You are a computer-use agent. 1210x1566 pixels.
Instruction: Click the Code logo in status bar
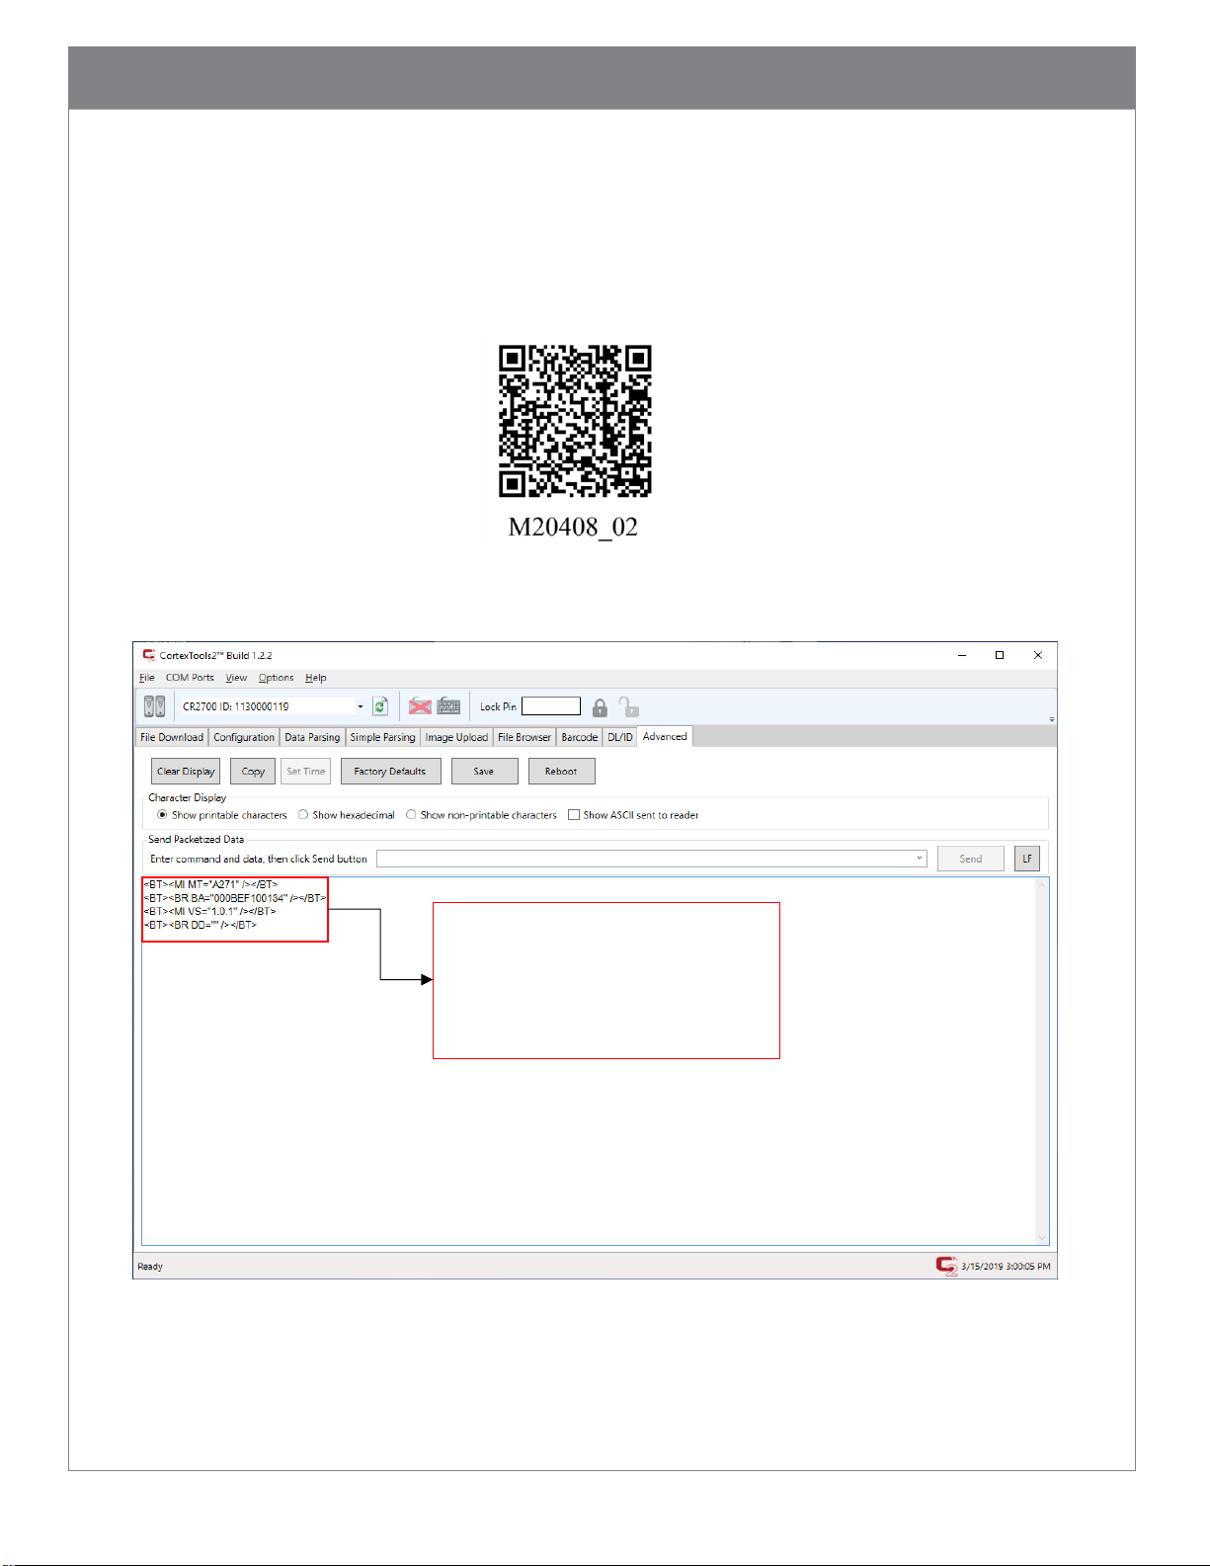pos(946,1266)
